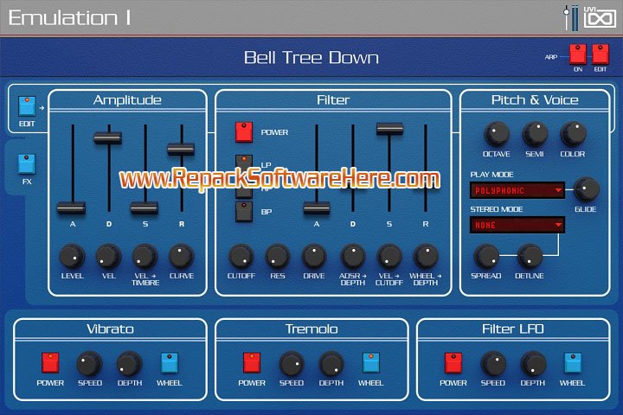623x415 pixels.
Task: Toggle the Filter LFO POWER button
Action: point(453,362)
